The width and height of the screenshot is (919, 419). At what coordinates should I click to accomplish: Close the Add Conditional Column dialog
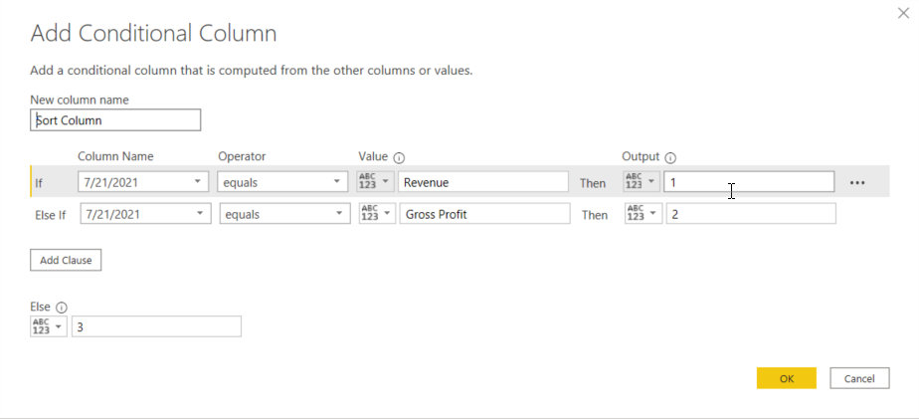click(x=903, y=13)
